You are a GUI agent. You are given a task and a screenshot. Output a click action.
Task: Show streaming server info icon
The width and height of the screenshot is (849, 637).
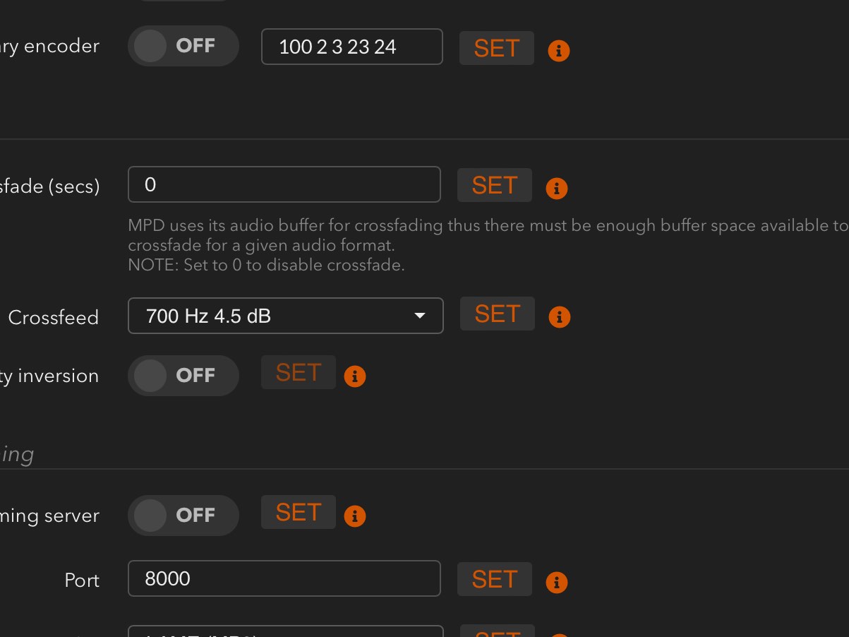(355, 516)
